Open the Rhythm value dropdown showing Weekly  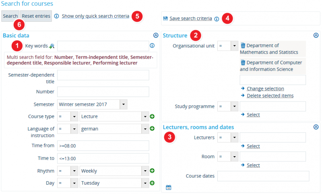pos(145,171)
